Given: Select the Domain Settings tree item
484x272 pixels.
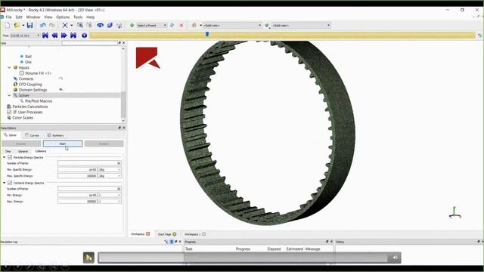Looking at the screenshot, I should point(33,90).
